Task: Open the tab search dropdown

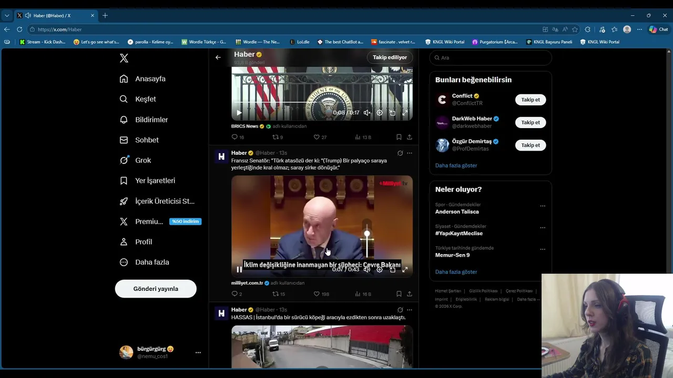Action: point(7,16)
